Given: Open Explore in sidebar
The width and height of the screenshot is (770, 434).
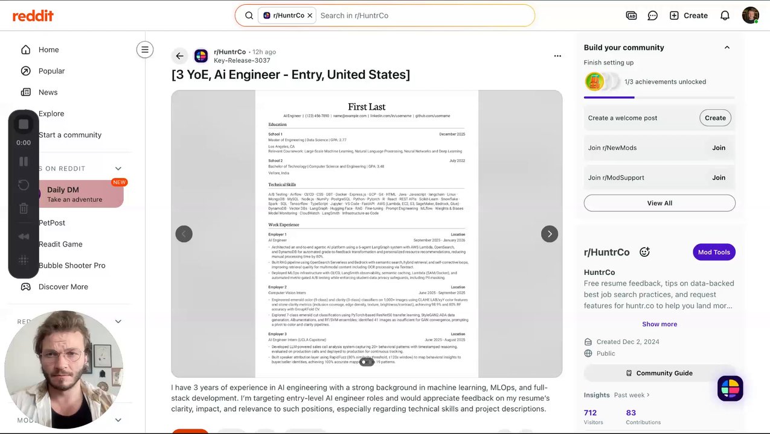Looking at the screenshot, I should click(51, 113).
